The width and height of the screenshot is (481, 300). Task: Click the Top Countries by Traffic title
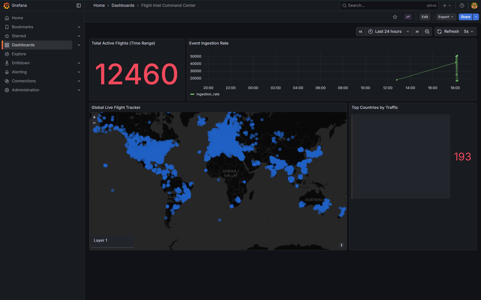(x=375, y=108)
